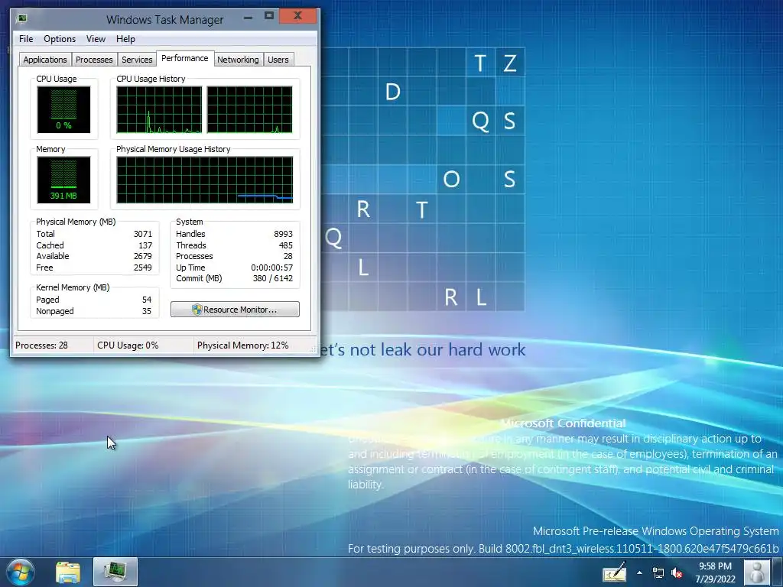This screenshot has height=587, width=783.
Task: Click the user tile icon on taskbar
Action: tap(757, 572)
